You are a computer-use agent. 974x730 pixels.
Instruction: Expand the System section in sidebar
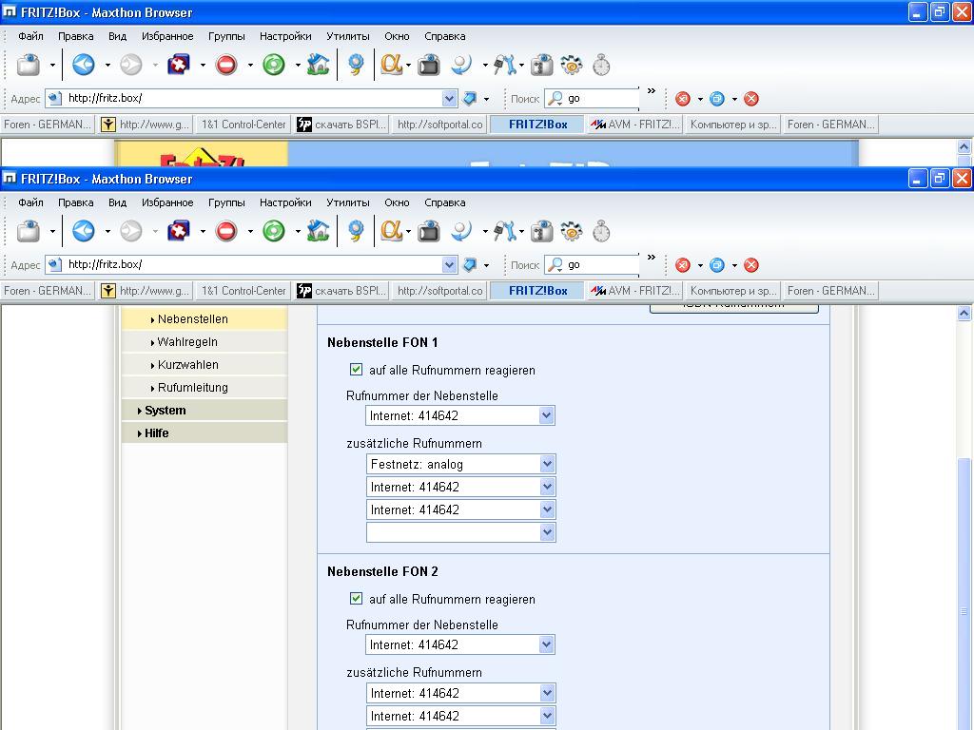(x=165, y=411)
